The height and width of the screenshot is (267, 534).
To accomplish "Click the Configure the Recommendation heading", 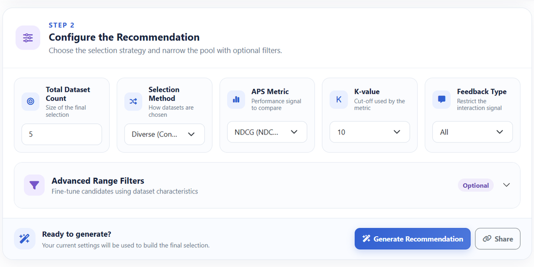I will [x=124, y=37].
